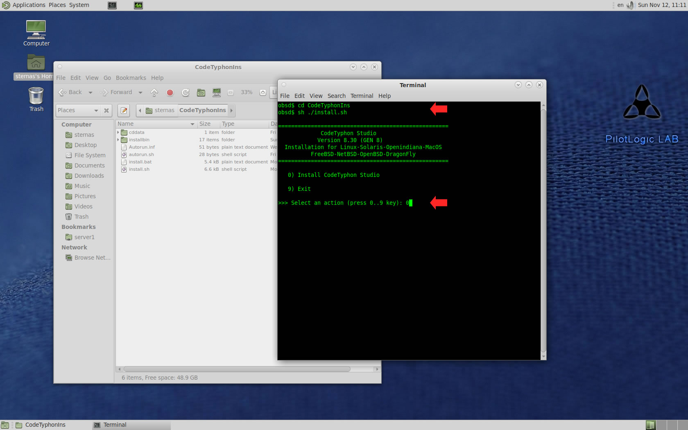Zoom in with the plus icon
The width and height of the screenshot is (688, 430).
pyautogui.click(x=263, y=93)
